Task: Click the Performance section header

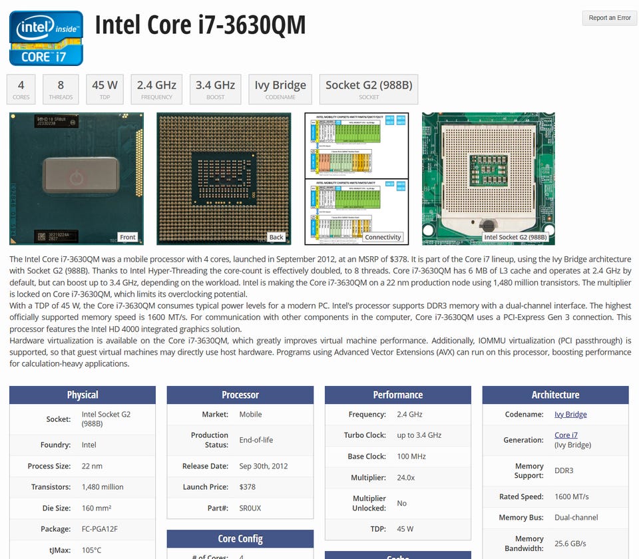Action: (398, 395)
